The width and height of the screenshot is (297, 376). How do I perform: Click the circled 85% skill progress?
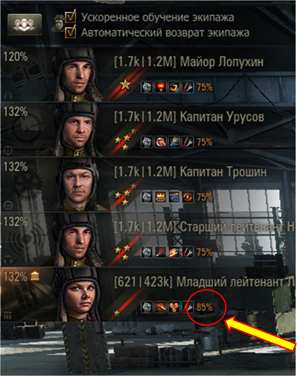(204, 307)
